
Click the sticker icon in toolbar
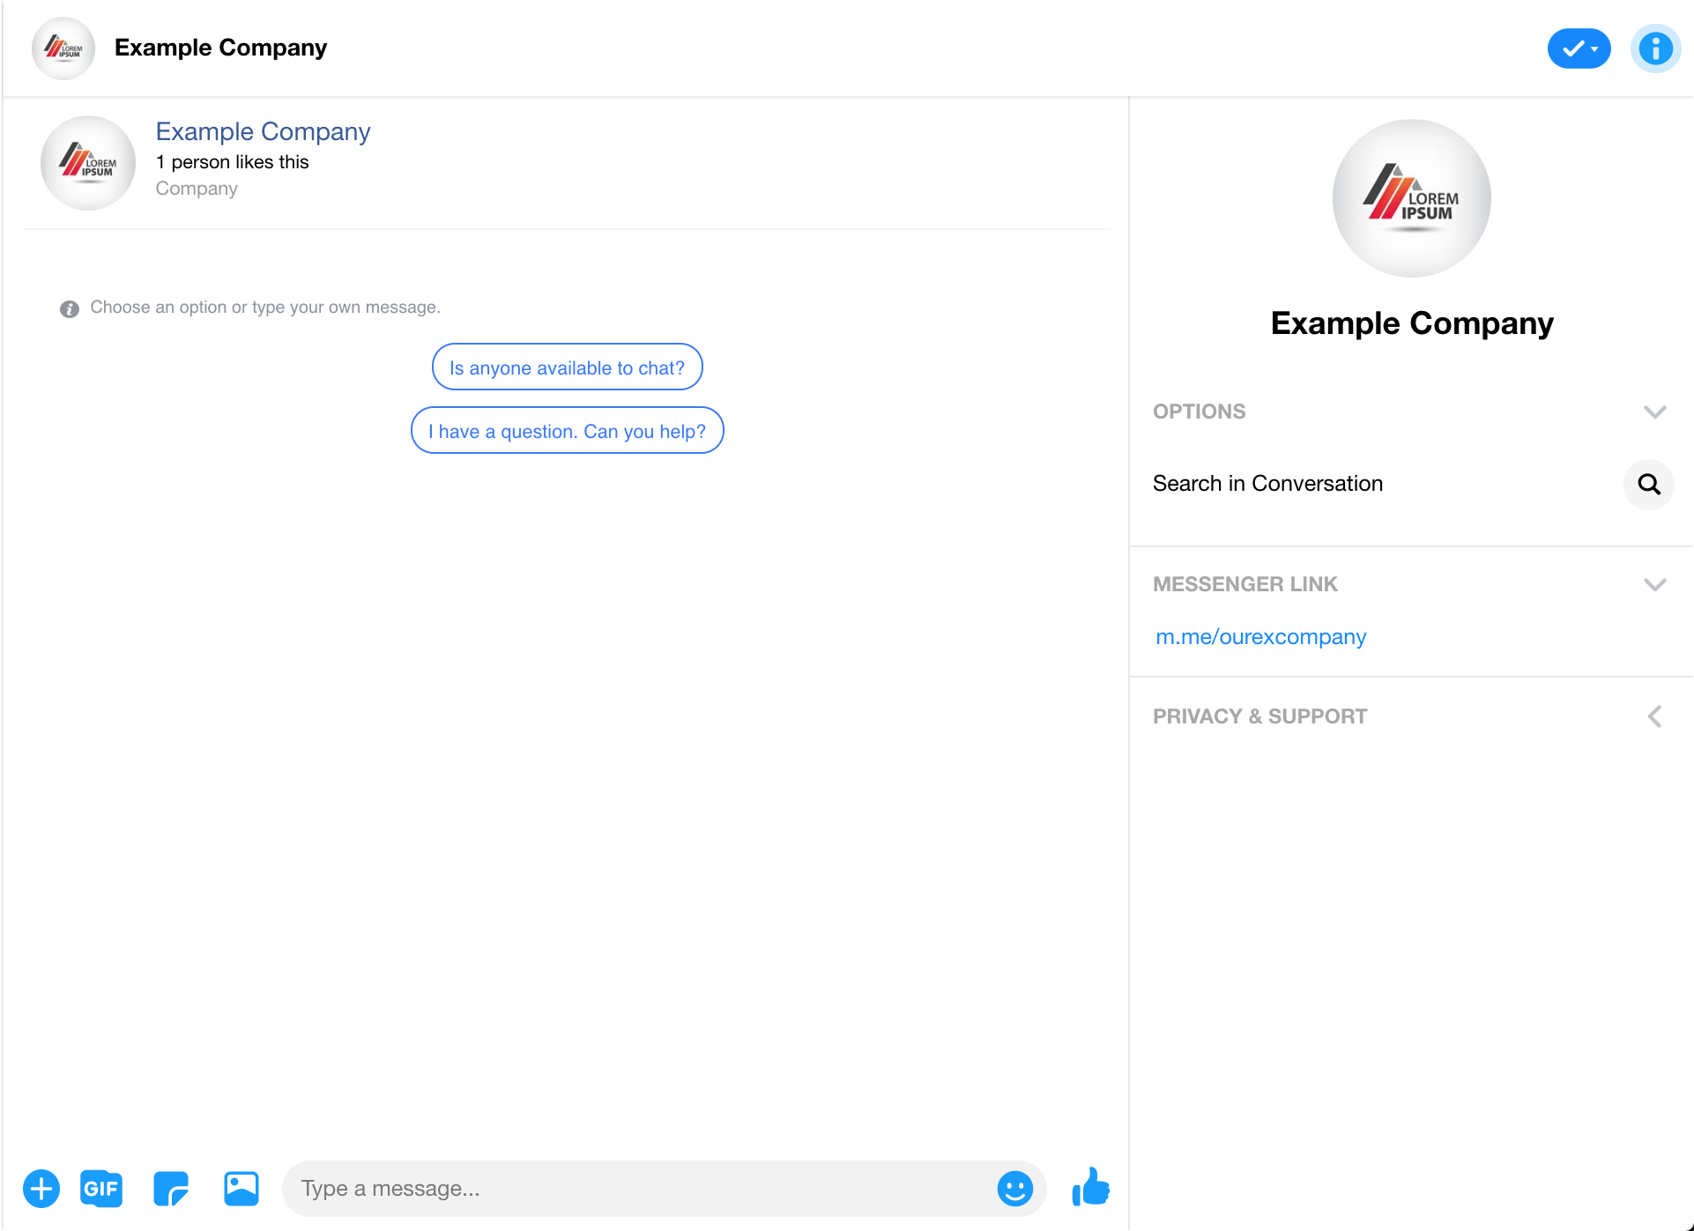coord(172,1189)
